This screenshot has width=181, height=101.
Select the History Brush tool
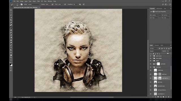(11, 33)
